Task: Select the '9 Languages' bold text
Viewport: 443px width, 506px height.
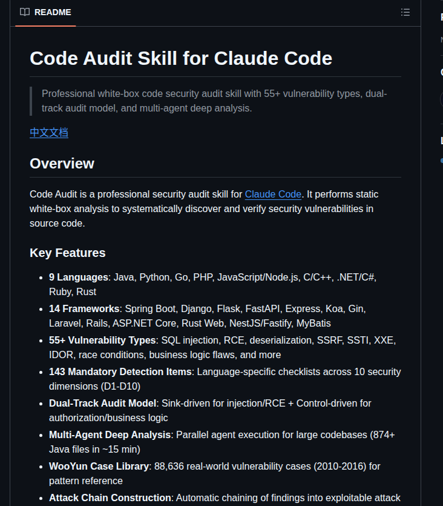Action: (78, 277)
